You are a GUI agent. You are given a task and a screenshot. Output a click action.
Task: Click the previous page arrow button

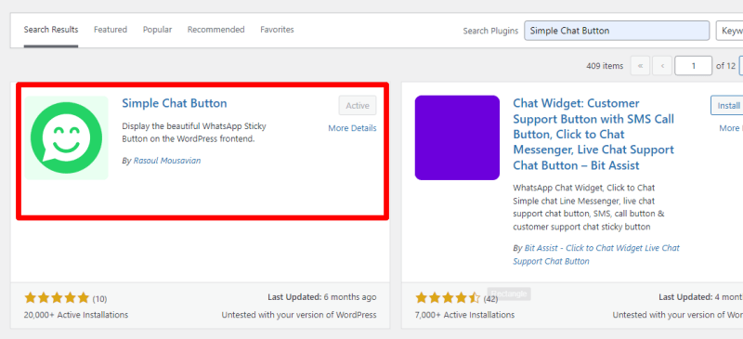pyautogui.click(x=662, y=66)
